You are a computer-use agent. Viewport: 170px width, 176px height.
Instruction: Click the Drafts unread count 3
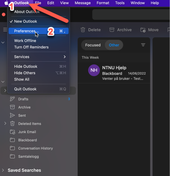coord(69,99)
